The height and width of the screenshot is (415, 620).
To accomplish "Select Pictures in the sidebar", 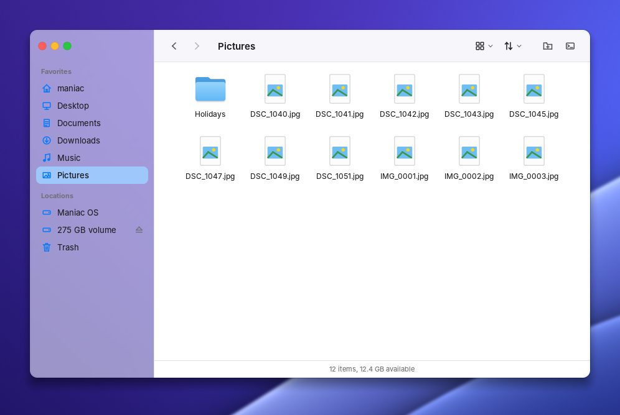I will (92, 175).
